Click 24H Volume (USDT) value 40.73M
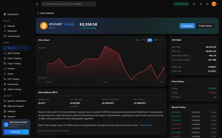This screenshot has height=138, width=222. pyautogui.click(x=212, y=60)
